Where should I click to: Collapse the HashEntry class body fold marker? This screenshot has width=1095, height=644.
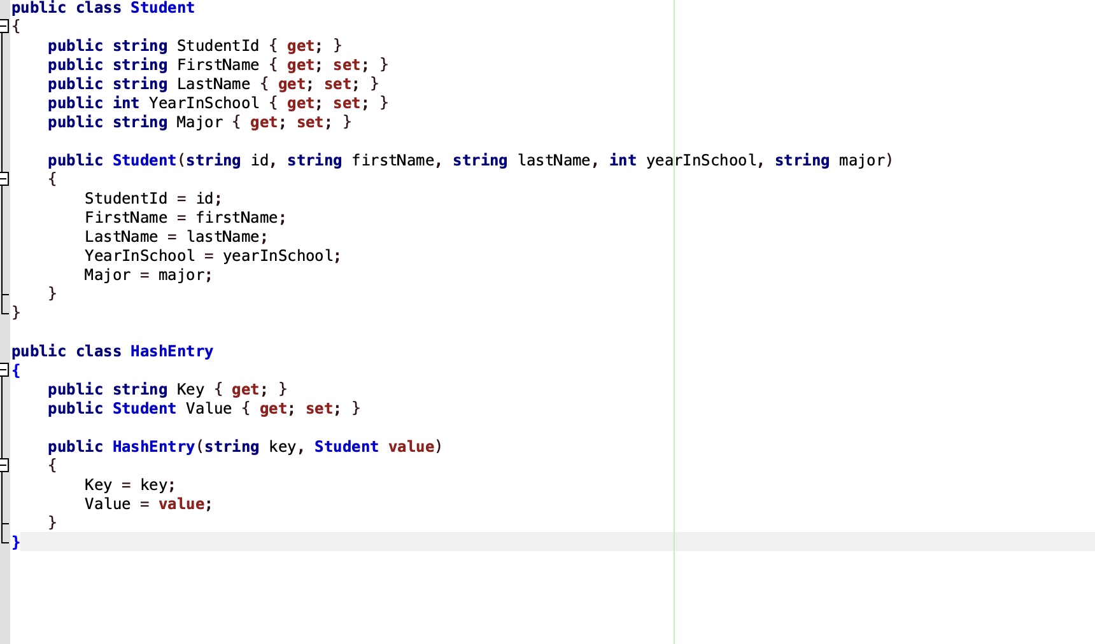[x=4, y=370]
